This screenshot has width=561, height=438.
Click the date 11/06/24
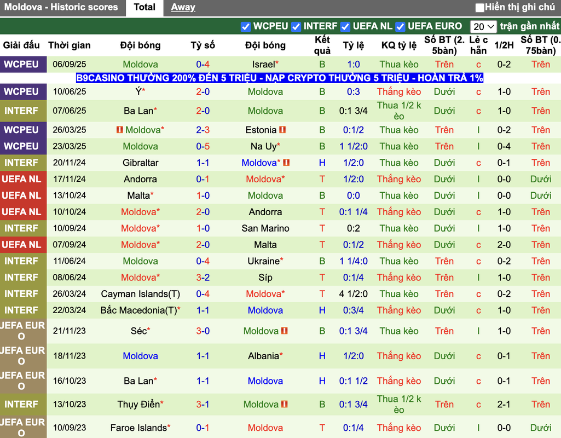[x=70, y=261]
